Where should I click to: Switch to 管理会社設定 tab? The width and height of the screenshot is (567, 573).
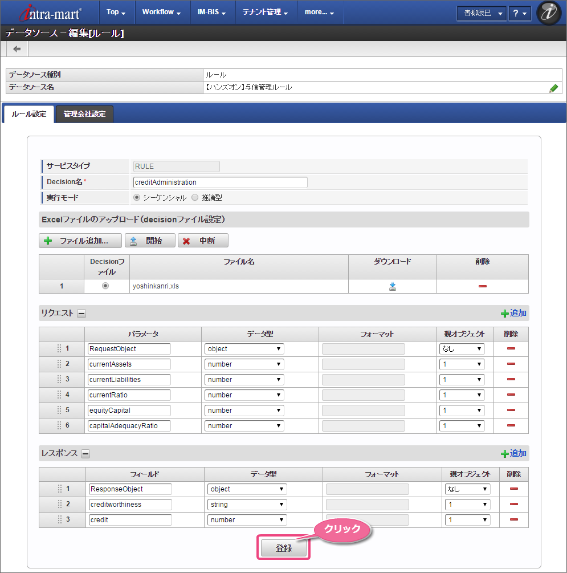(84, 114)
